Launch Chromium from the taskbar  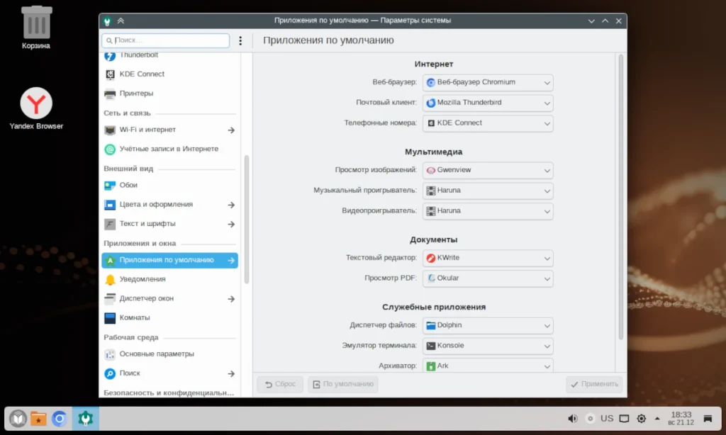(60, 419)
